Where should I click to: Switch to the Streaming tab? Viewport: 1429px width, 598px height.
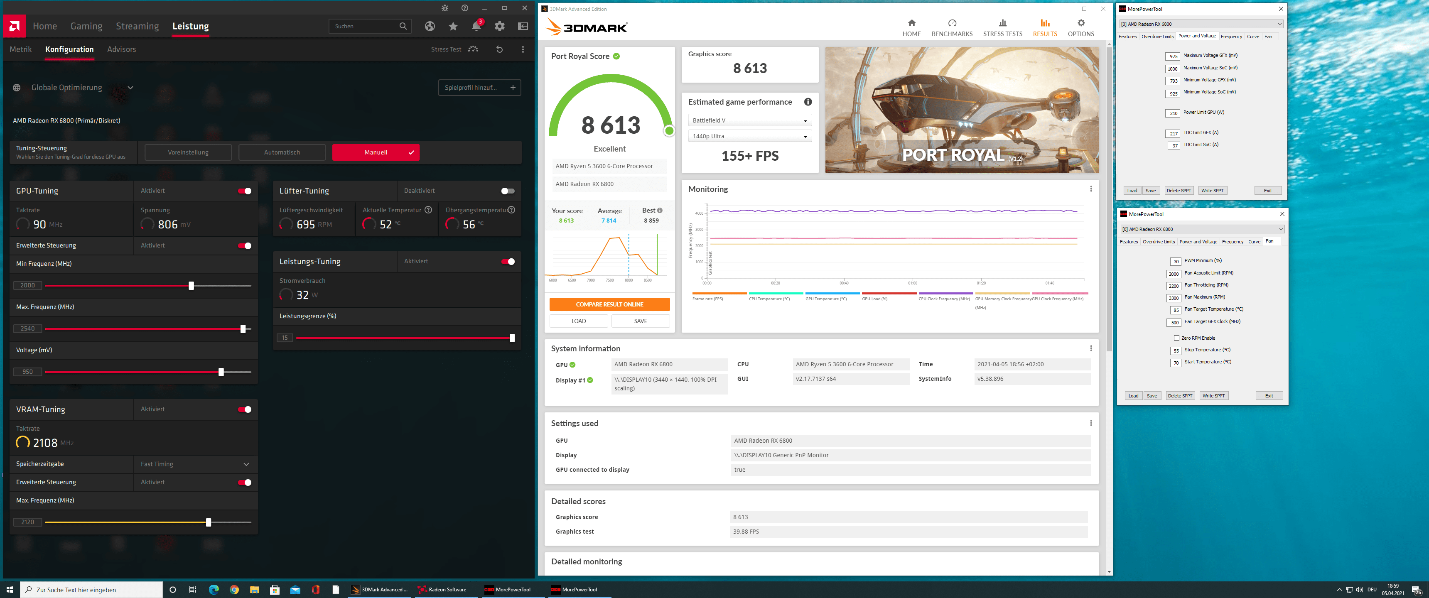(137, 26)
